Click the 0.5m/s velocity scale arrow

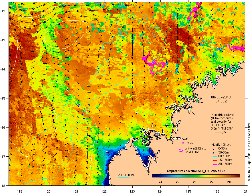click(220, 132)
